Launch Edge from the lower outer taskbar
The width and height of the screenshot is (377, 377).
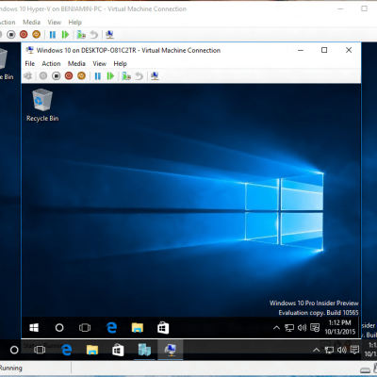66,350
